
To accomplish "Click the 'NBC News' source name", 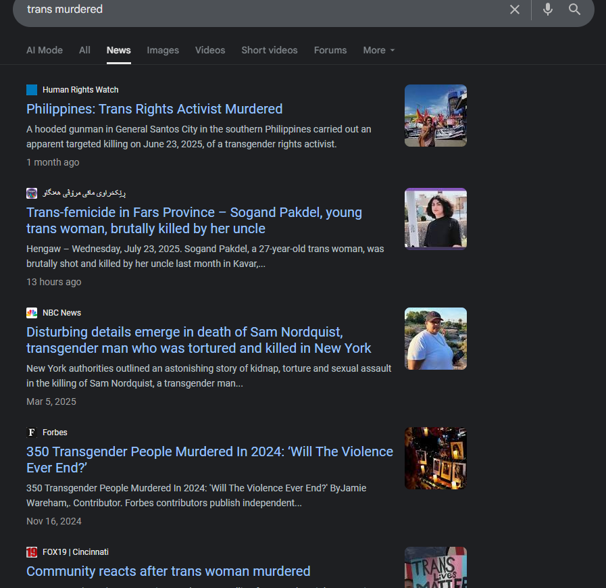I will point(62,313).
